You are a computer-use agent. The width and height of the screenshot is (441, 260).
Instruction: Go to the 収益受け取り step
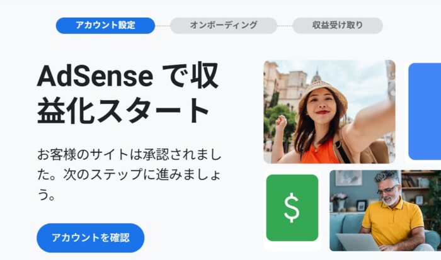[338, 26]
